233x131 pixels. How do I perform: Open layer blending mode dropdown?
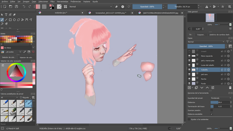pyautogui.click(x=206, y=42)
